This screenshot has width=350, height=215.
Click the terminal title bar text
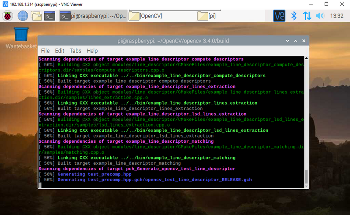click(x=173, y=41)
